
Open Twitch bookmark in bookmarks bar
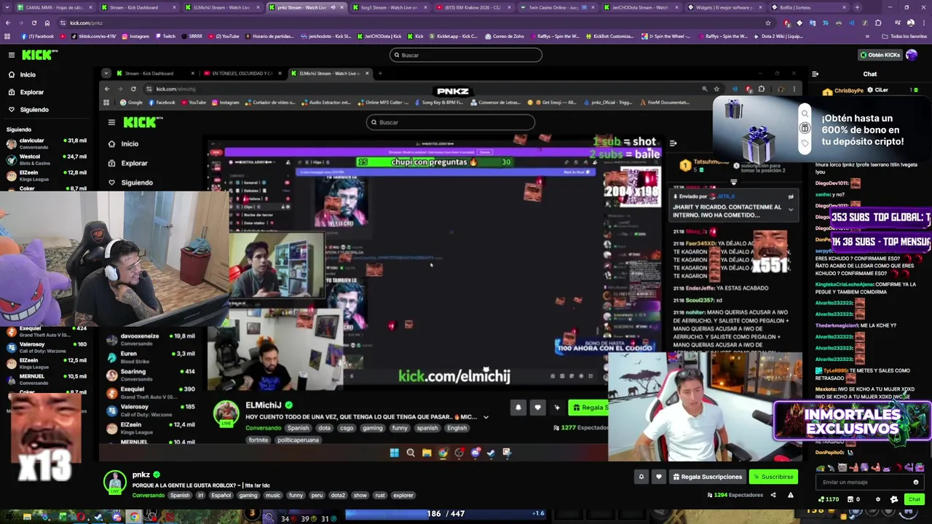165,36
